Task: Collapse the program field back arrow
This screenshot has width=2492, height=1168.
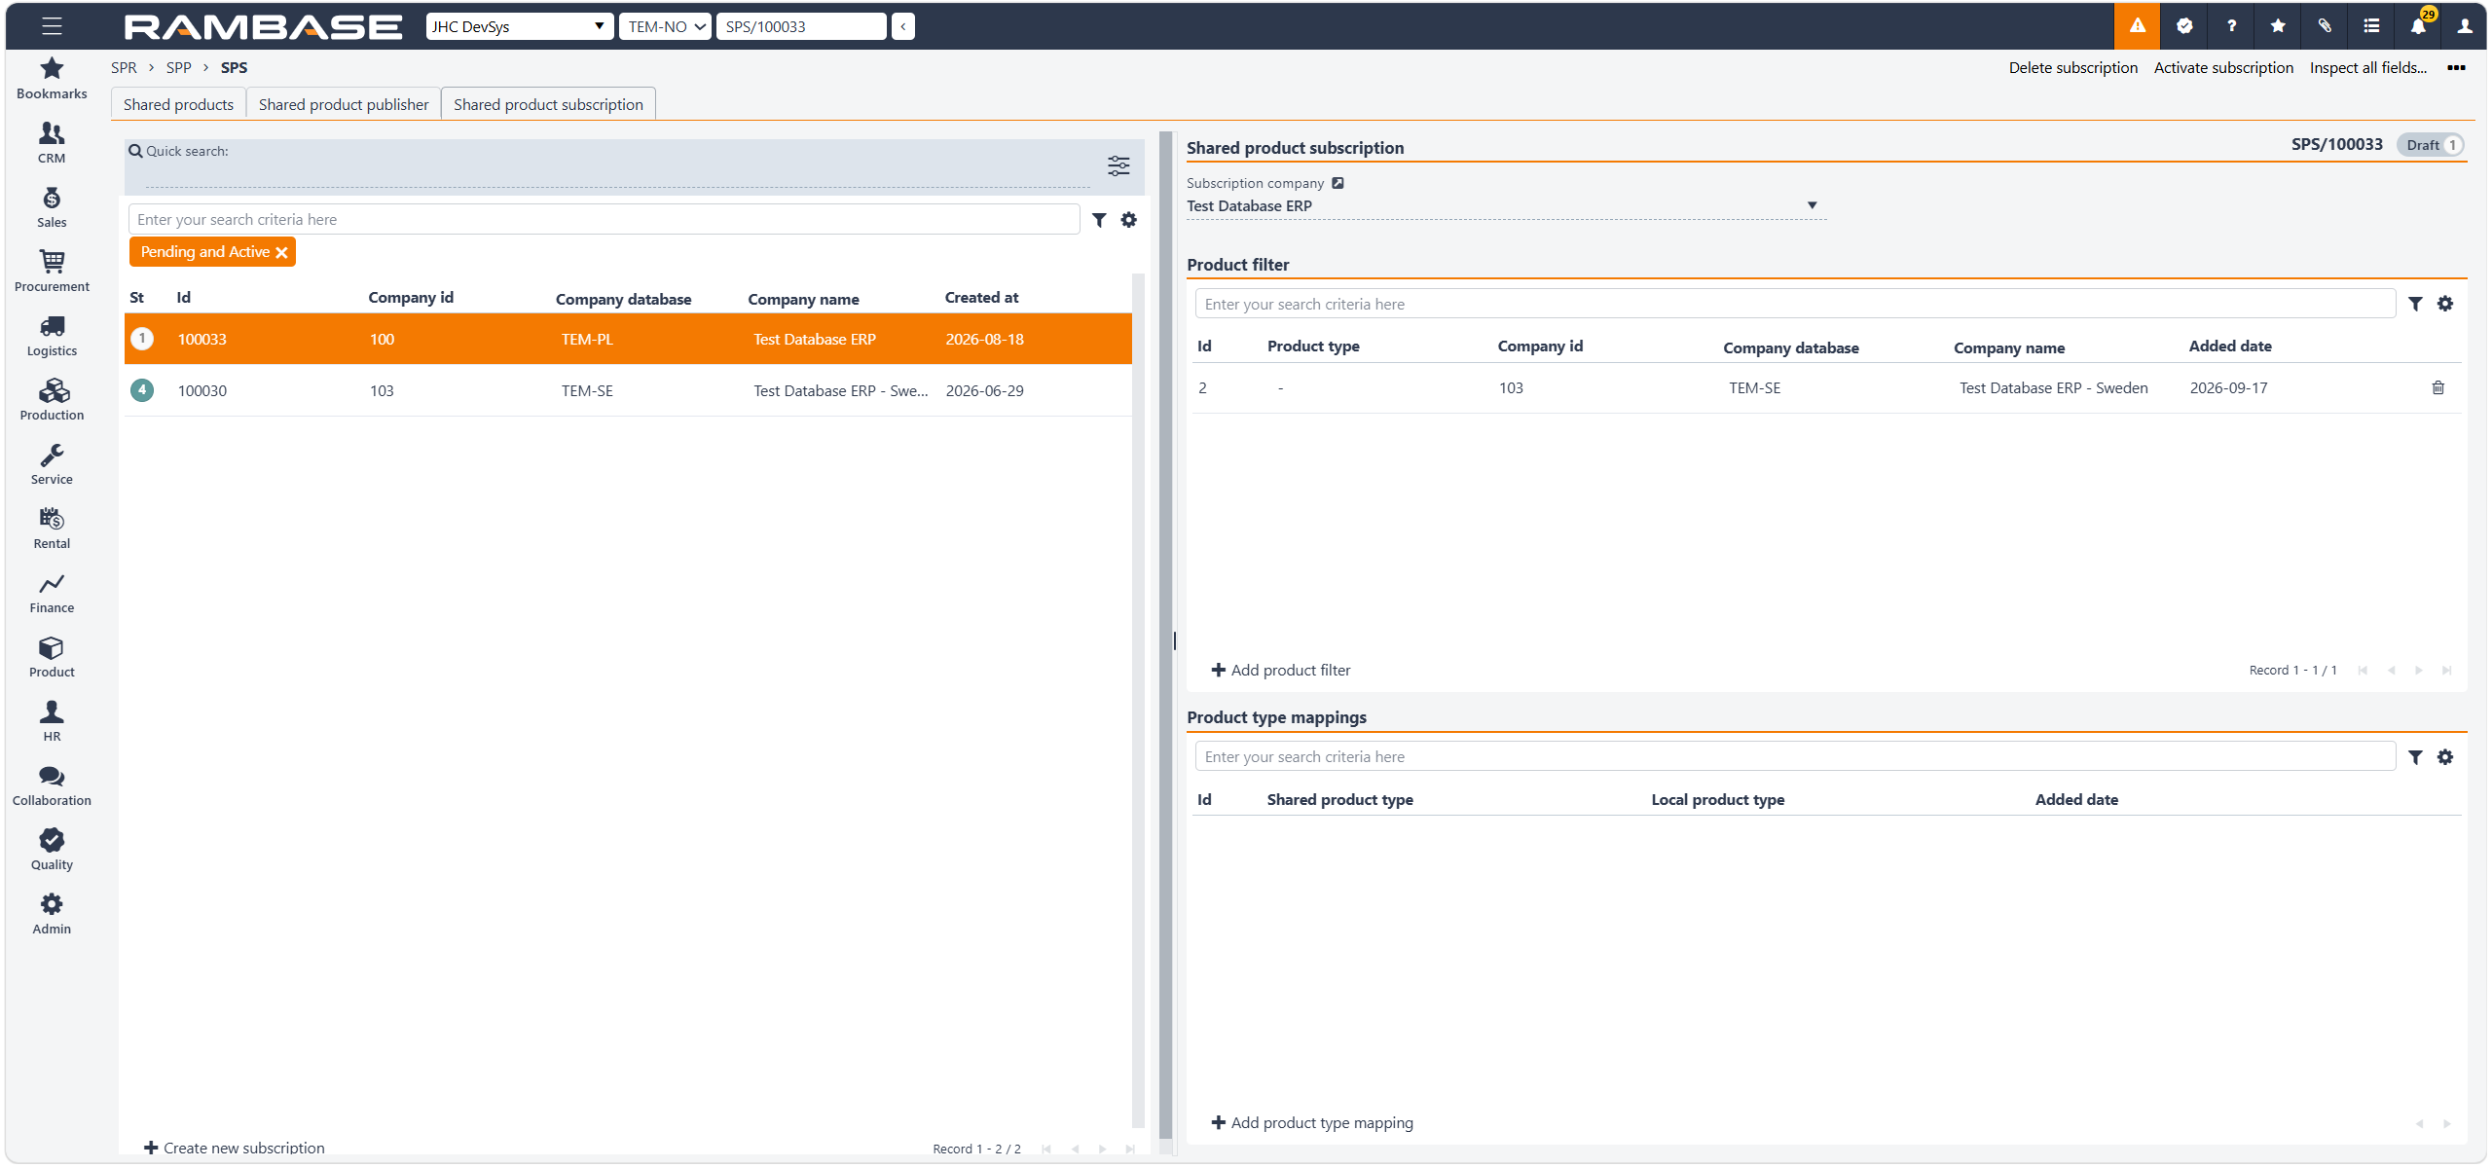Action: [x=903, y=26]
